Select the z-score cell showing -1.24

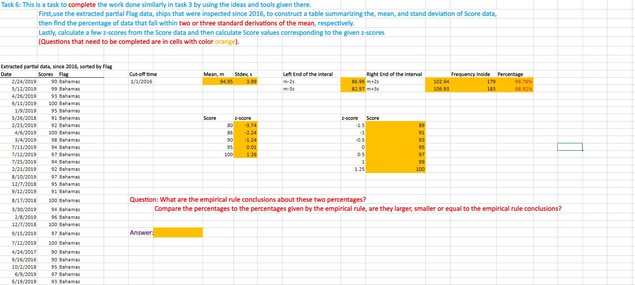245,140
